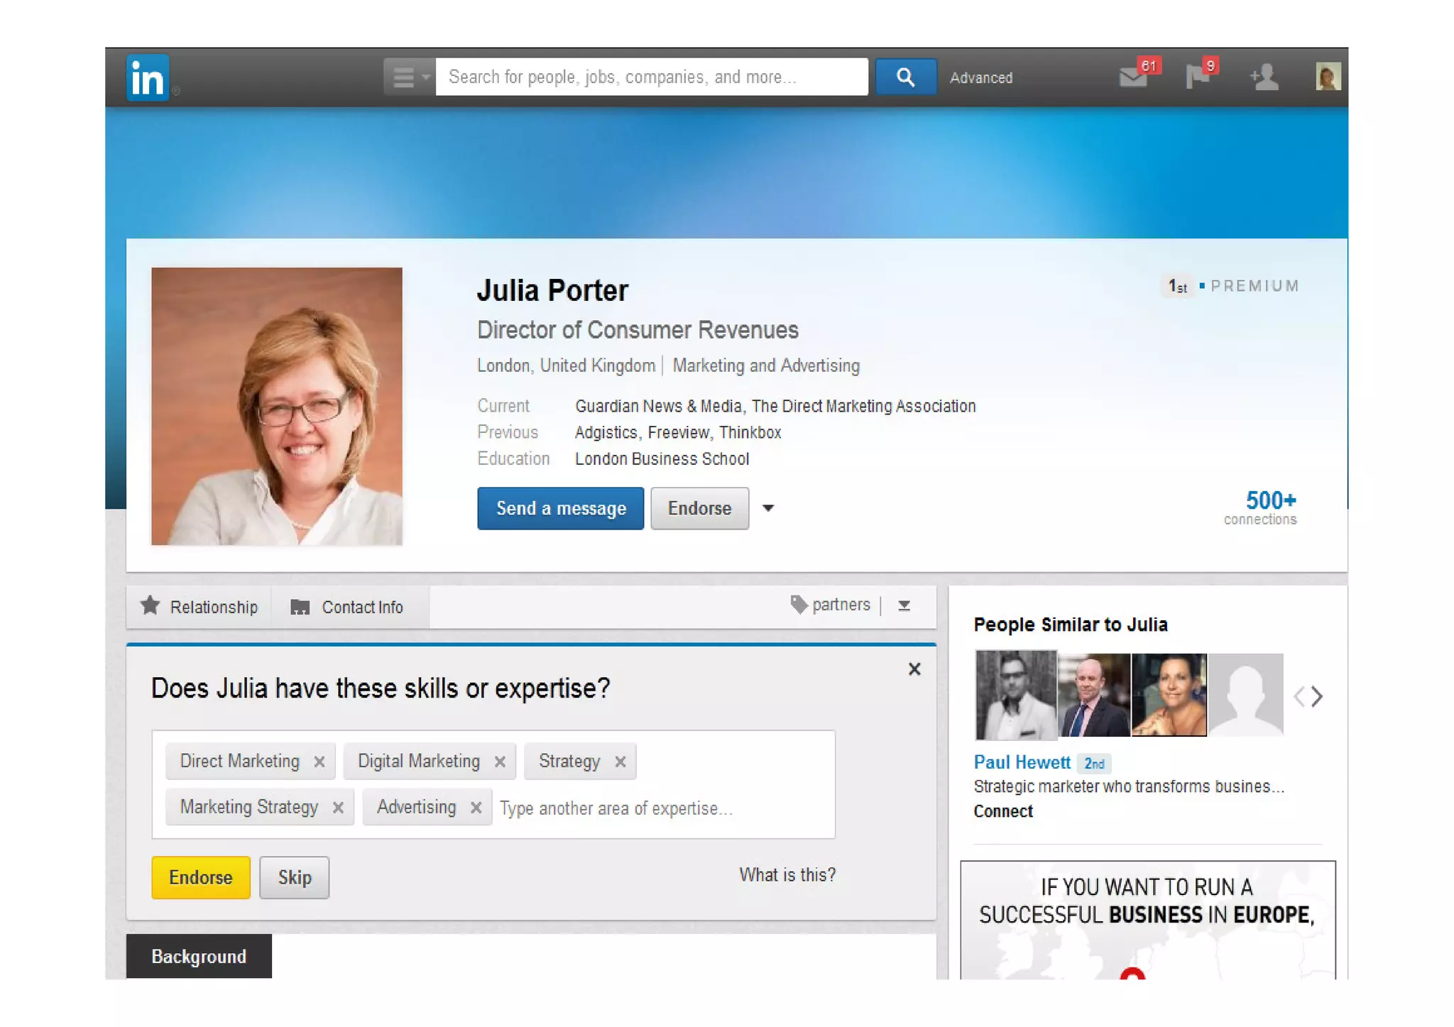
Task: Remove the Direct Marketing skill tag
Action: pos(319,762)
